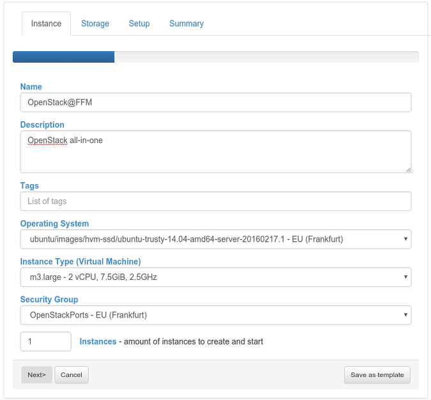Expand the Instance Type dropdown
431x400 pixels.
point(216,277)
